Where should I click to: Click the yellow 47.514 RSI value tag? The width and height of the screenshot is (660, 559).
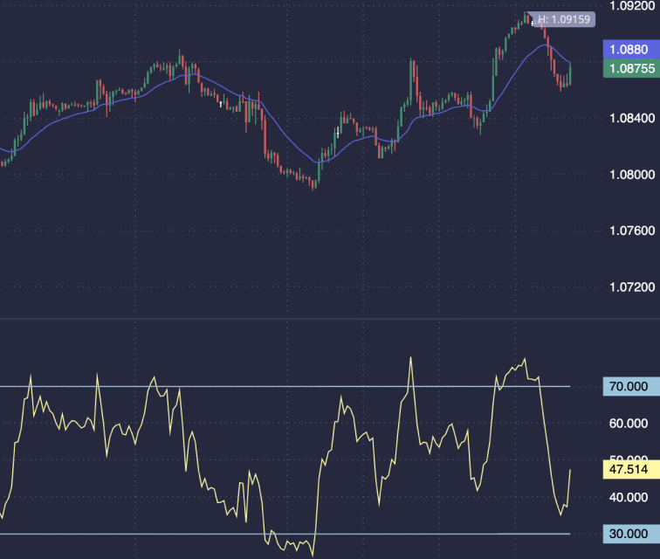click(630, 470)
